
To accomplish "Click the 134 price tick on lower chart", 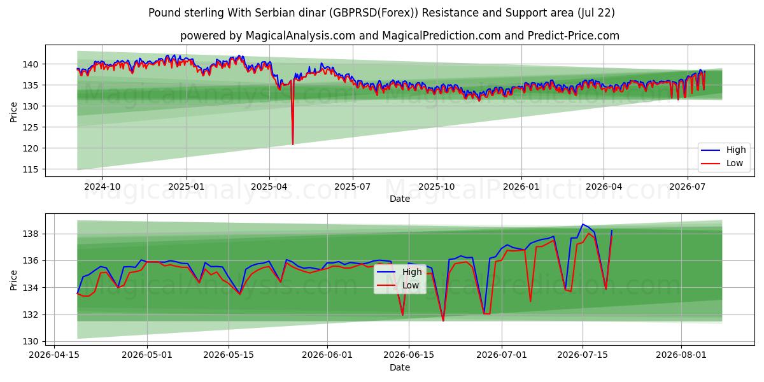I will (x=32, y=288).
